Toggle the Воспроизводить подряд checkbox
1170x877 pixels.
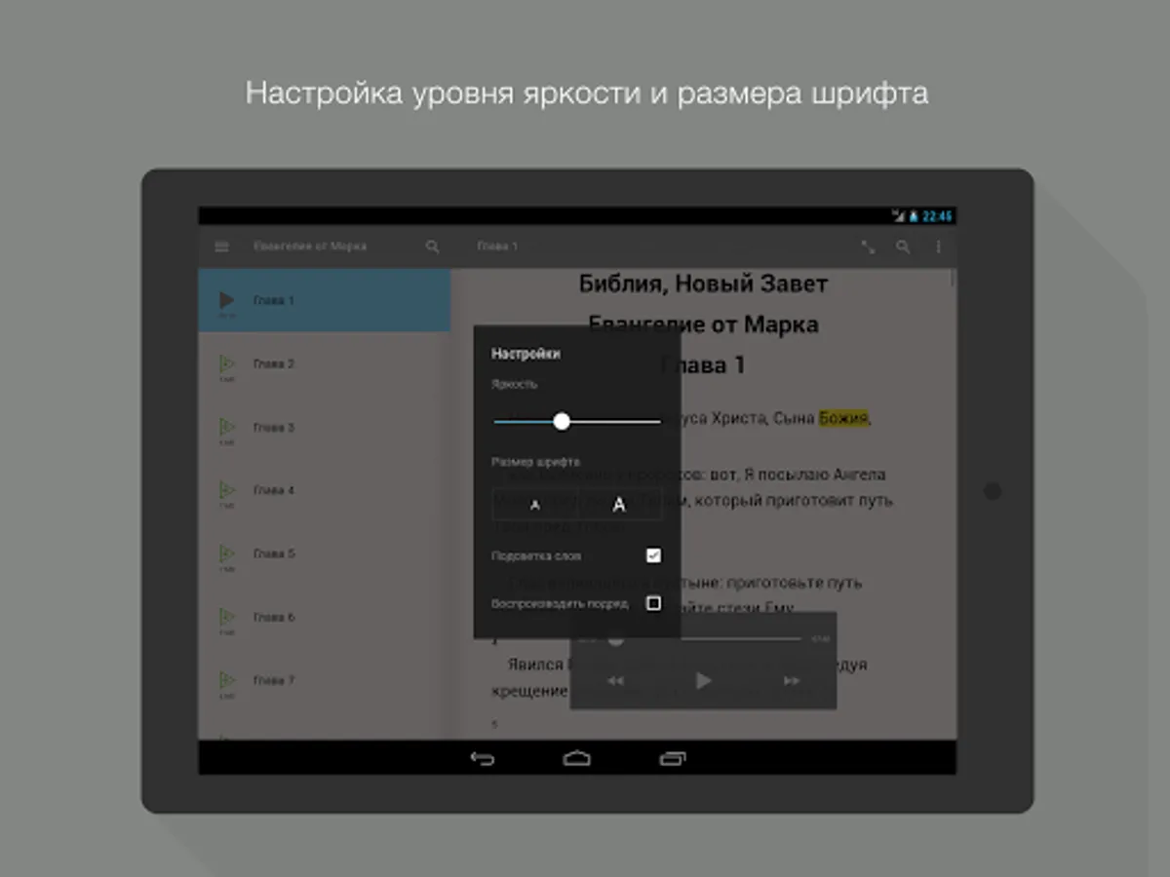pyautogui.click(x=653, y=603)
